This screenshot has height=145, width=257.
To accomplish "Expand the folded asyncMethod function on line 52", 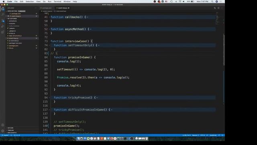I will (49, 29).
